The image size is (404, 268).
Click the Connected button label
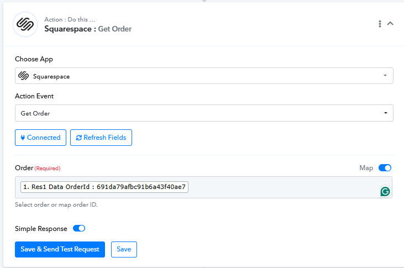(44, 138)
